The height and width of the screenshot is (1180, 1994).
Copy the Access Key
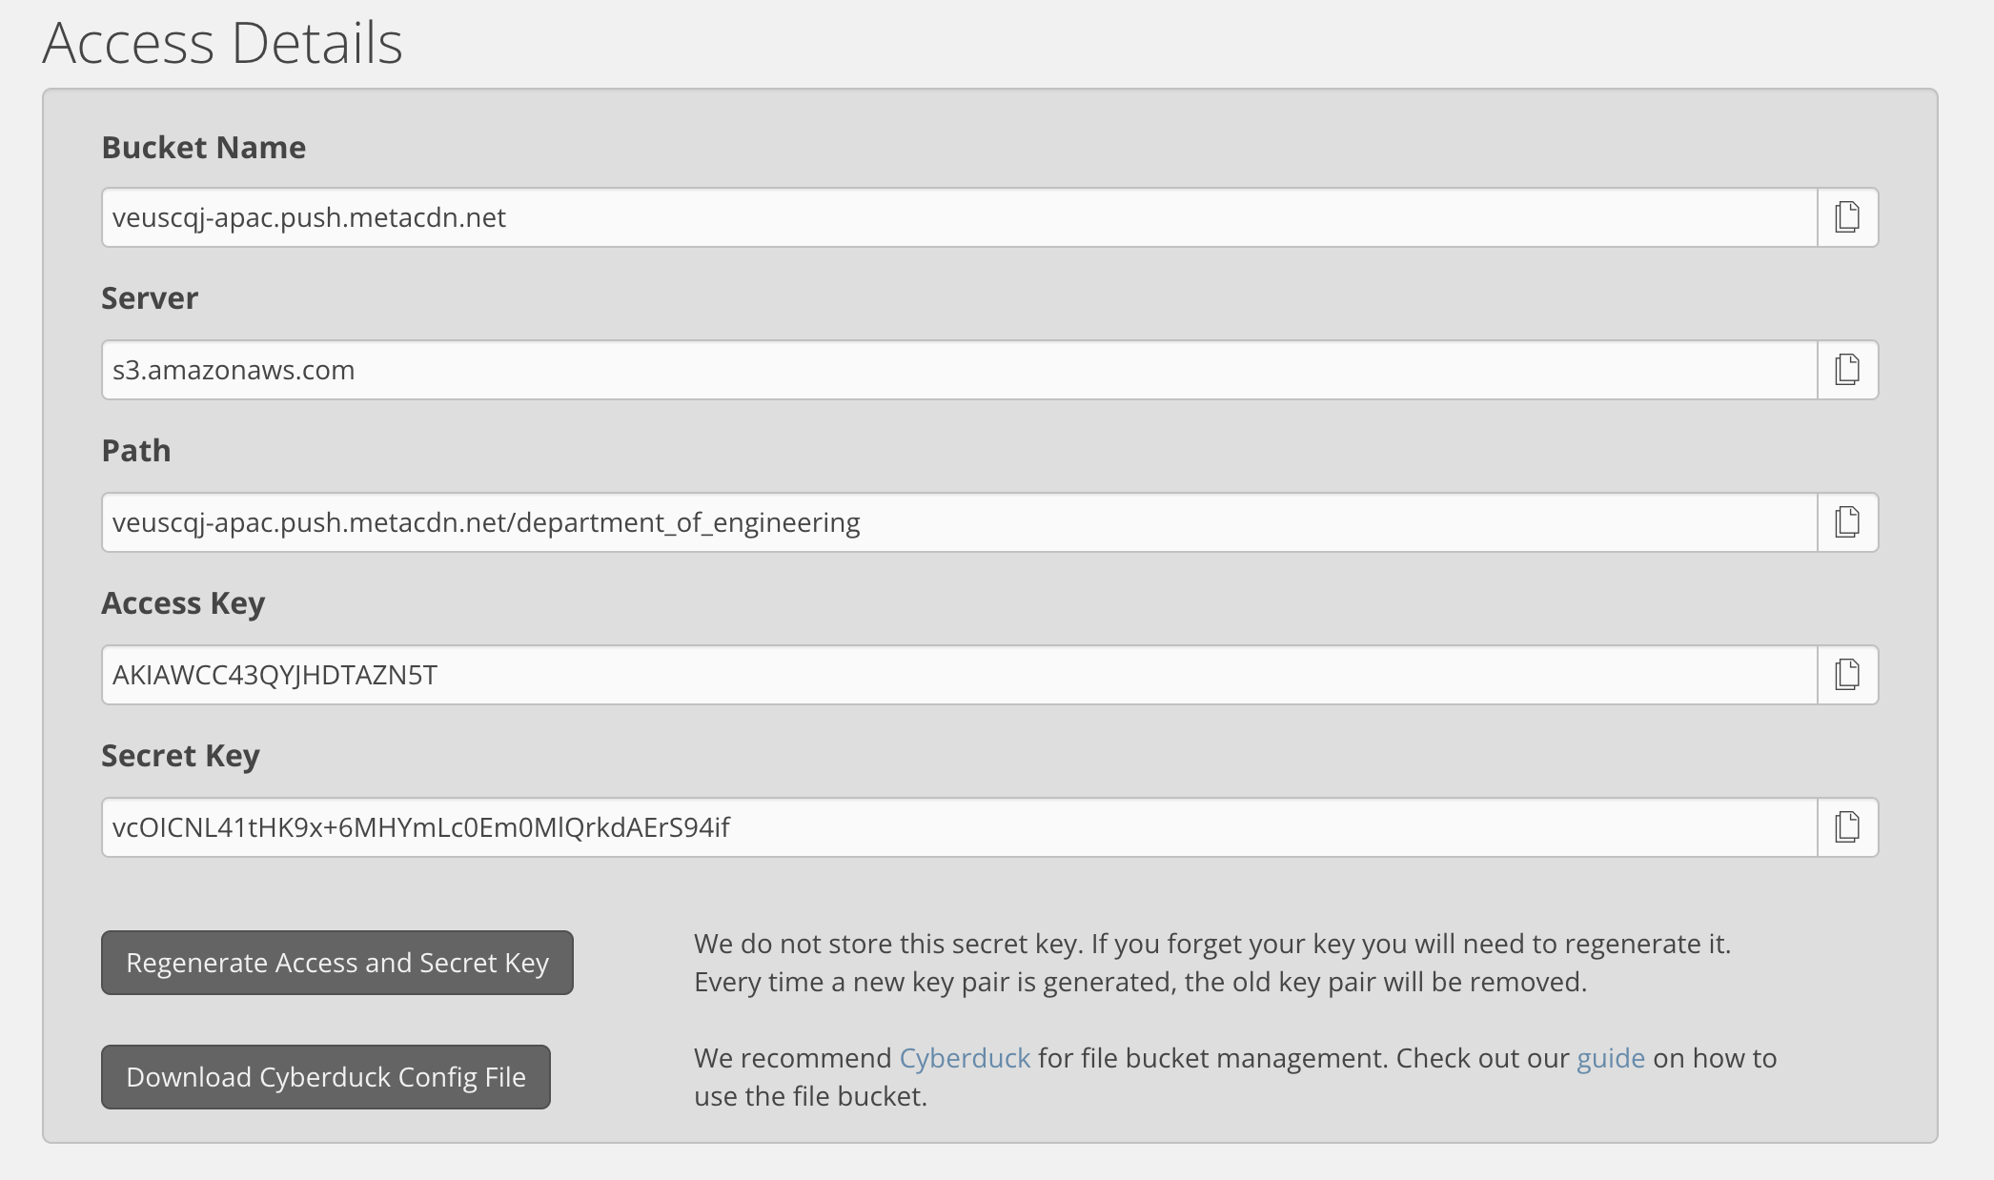click(1847, 675)
